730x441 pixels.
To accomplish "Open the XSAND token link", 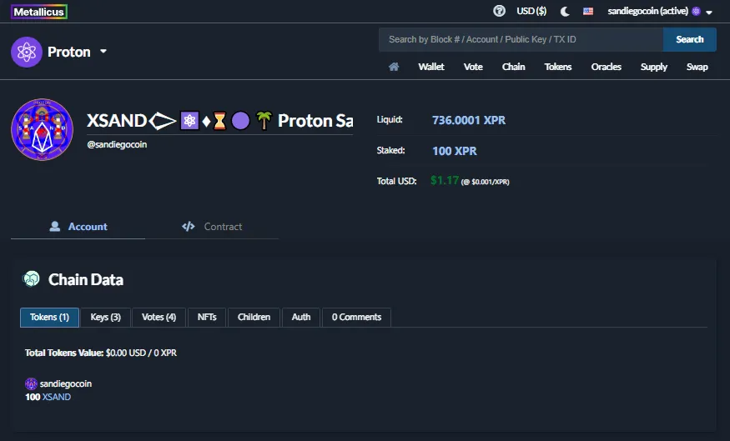I will point(57,398).
